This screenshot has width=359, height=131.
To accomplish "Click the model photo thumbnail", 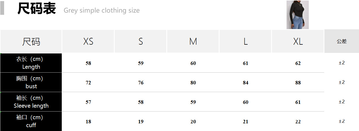I will click(x=298, y=15).
